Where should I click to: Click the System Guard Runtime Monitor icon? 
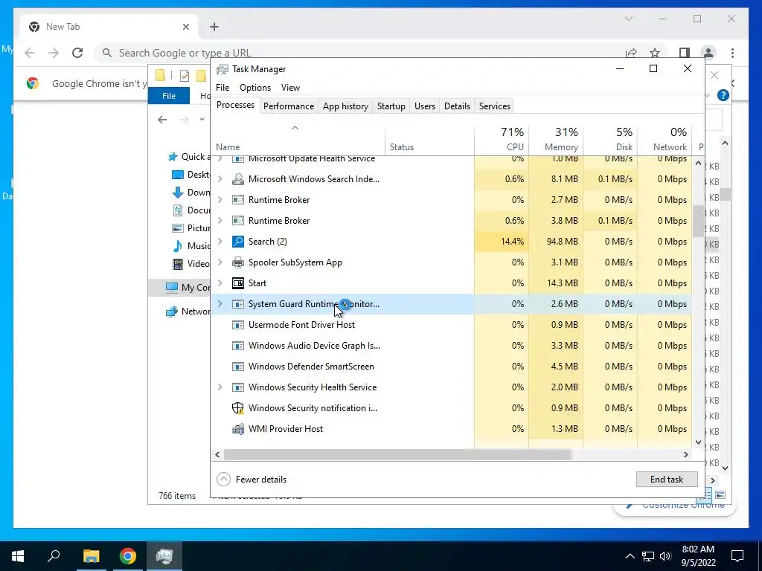coord(237,304)
